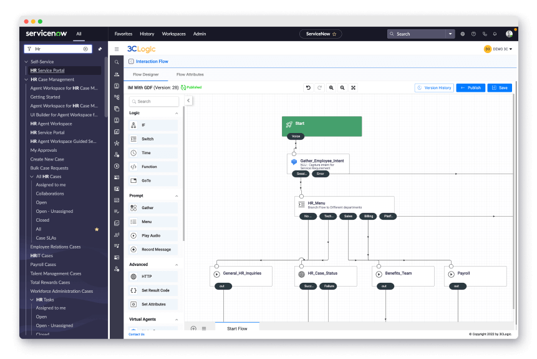Collapse the Virtual Agents section
The width and height of the screenshot is (537, 359).
coord(177,320)
